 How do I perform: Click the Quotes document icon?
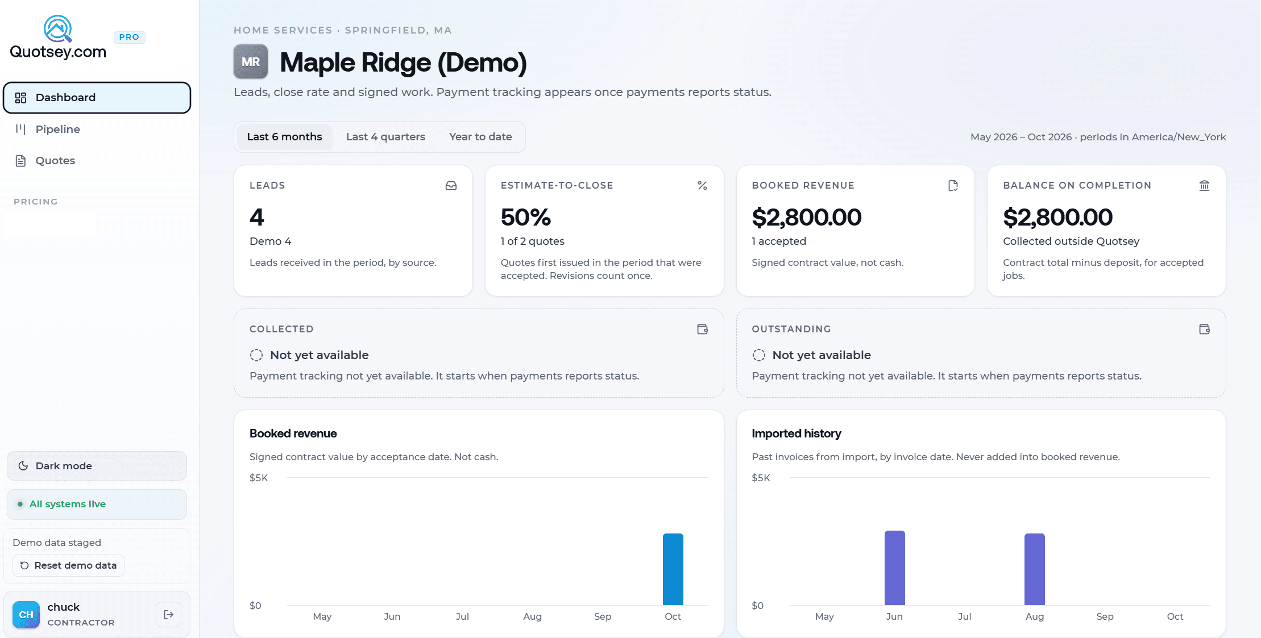[x=21, y=161]
